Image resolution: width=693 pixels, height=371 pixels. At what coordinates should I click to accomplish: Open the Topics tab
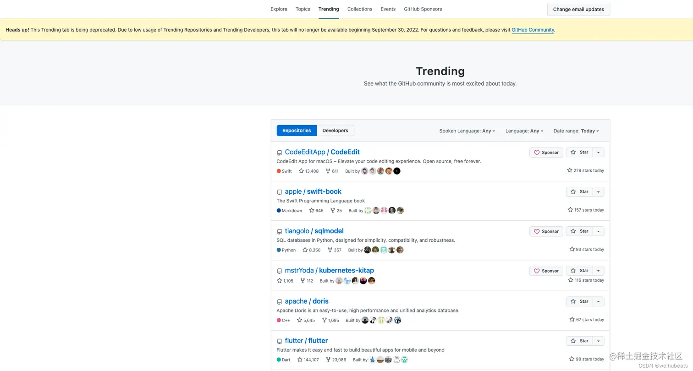click(302, 9)
